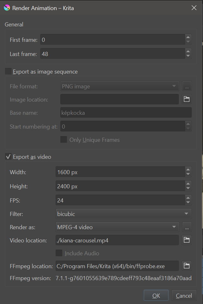Click the Image location text field
203x304 pixels.
pyautogui.click(x=120, y=99)
